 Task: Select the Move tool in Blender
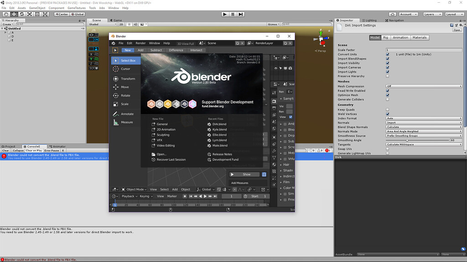click(x=126, y=86)
